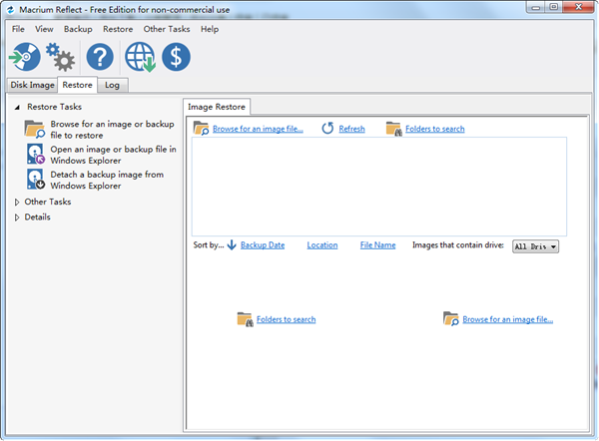Click Browse for an image or backup file to restore
Viewport: 599px width, 441px height.
112,130
